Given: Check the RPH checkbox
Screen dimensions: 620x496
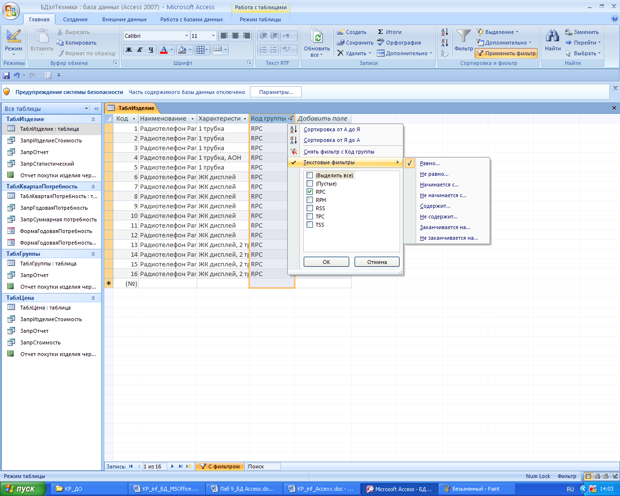Looking at the screenshot, I should point(310,200).
